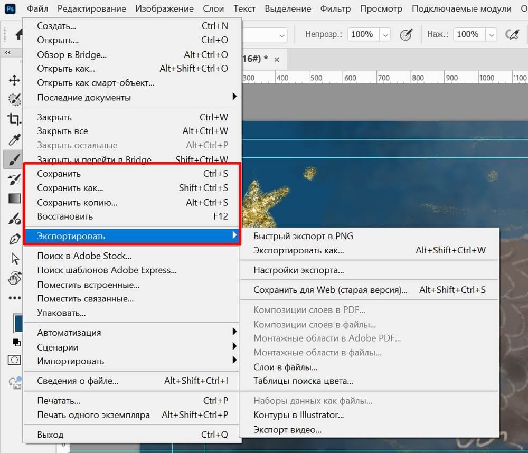Open the Фильтр menu in menu bar
The width and height of the screenshot is (528, 453).
point(335,8)
